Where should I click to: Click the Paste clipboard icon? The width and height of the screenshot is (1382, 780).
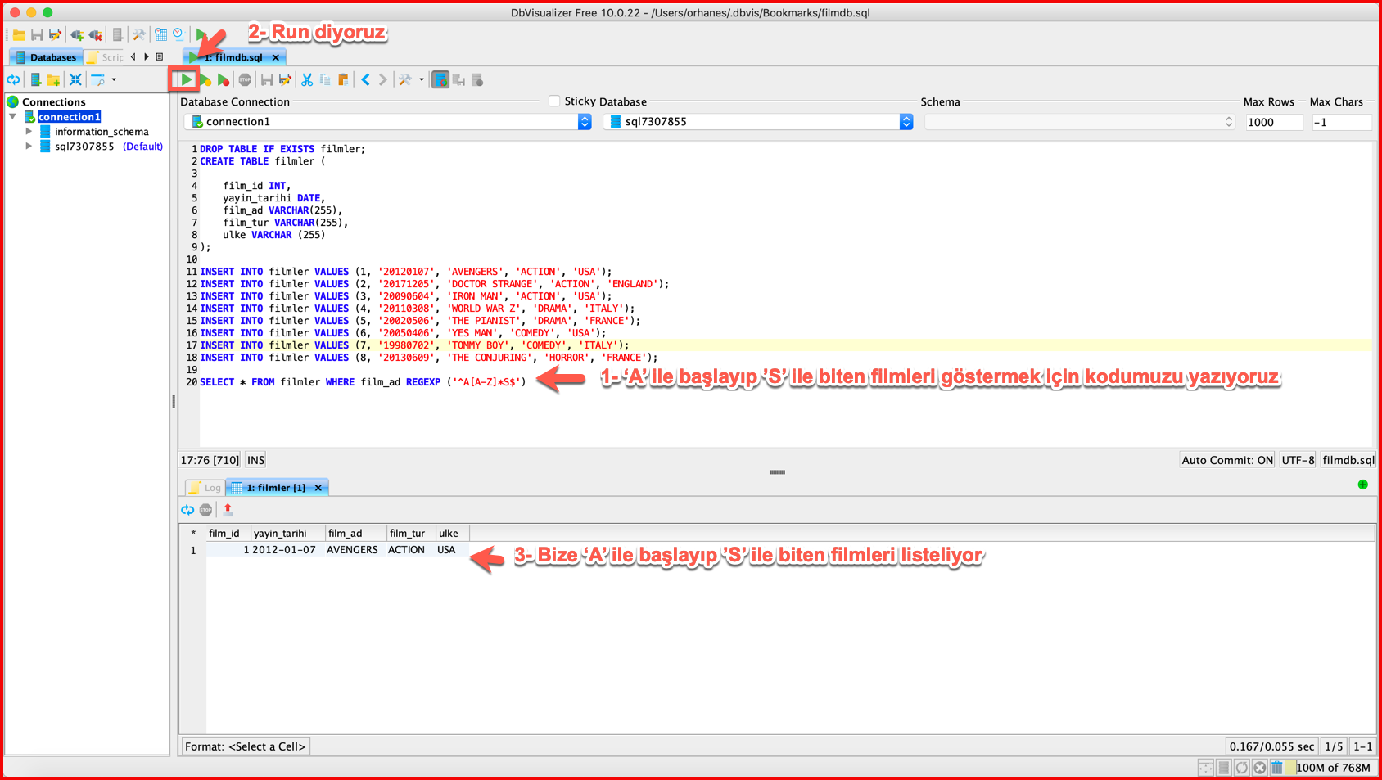(343, 80)
